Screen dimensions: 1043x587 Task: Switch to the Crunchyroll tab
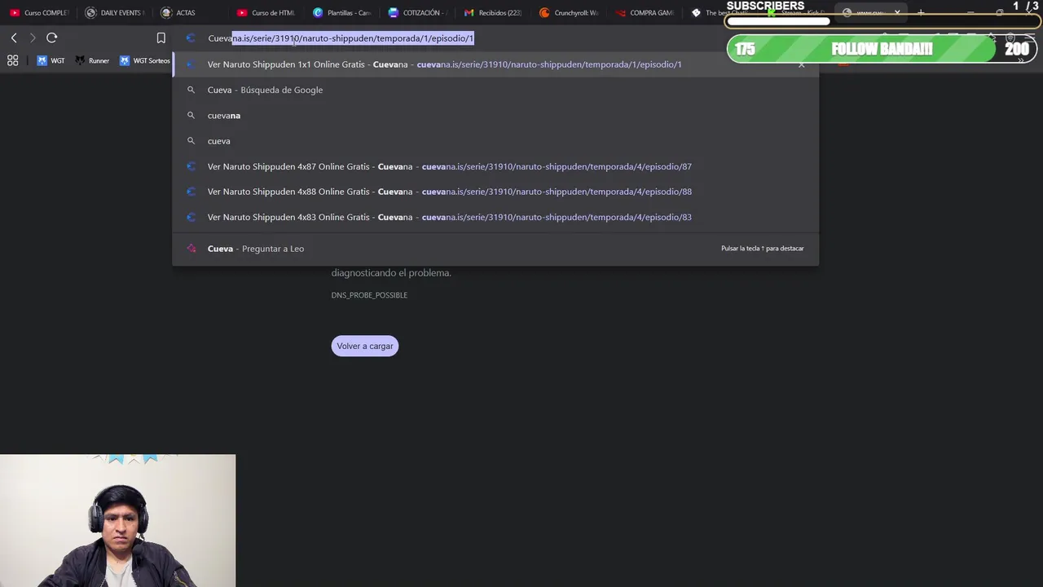click(x=569, y=13)
